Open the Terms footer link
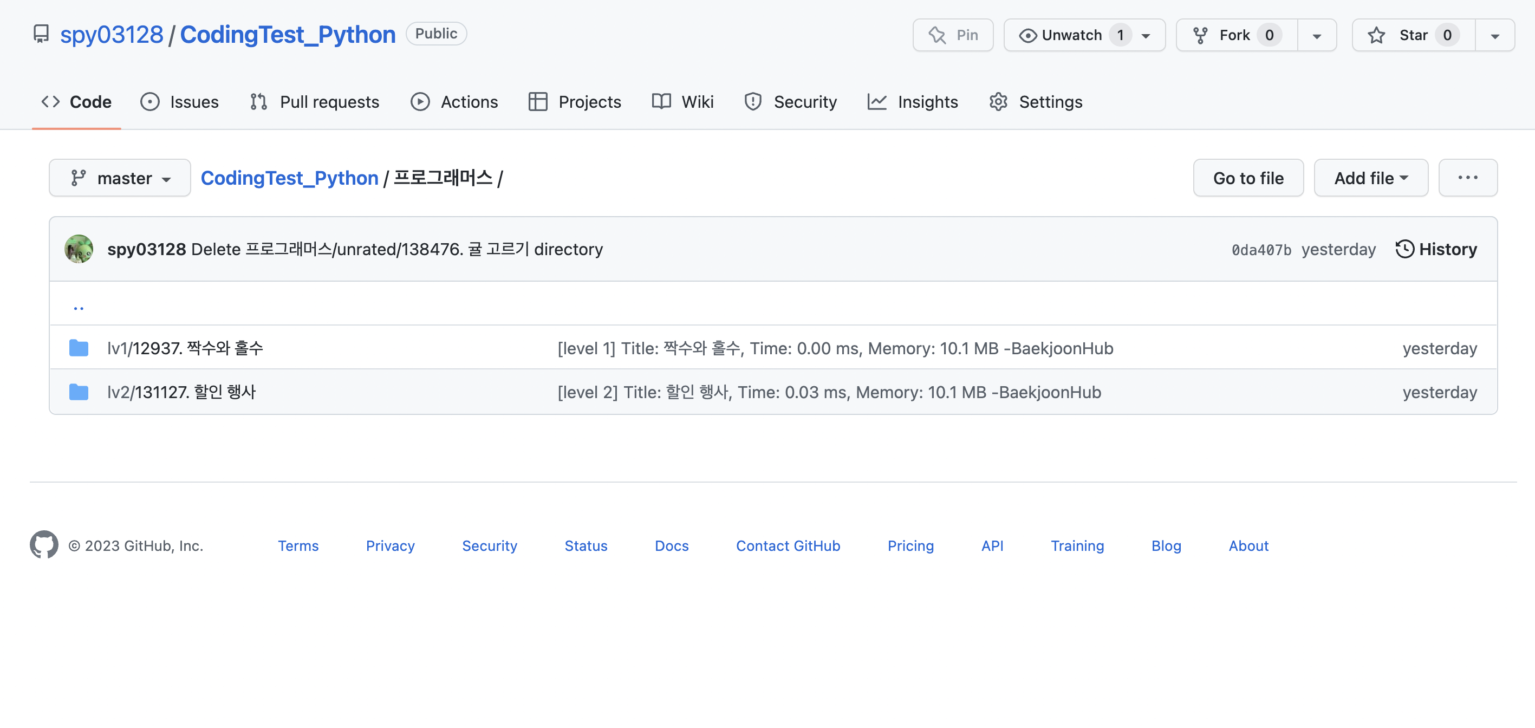Screen dimensions: 1535x728 pos(298,545)
